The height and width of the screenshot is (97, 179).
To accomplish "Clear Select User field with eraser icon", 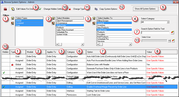I will [x=173, y=41].
